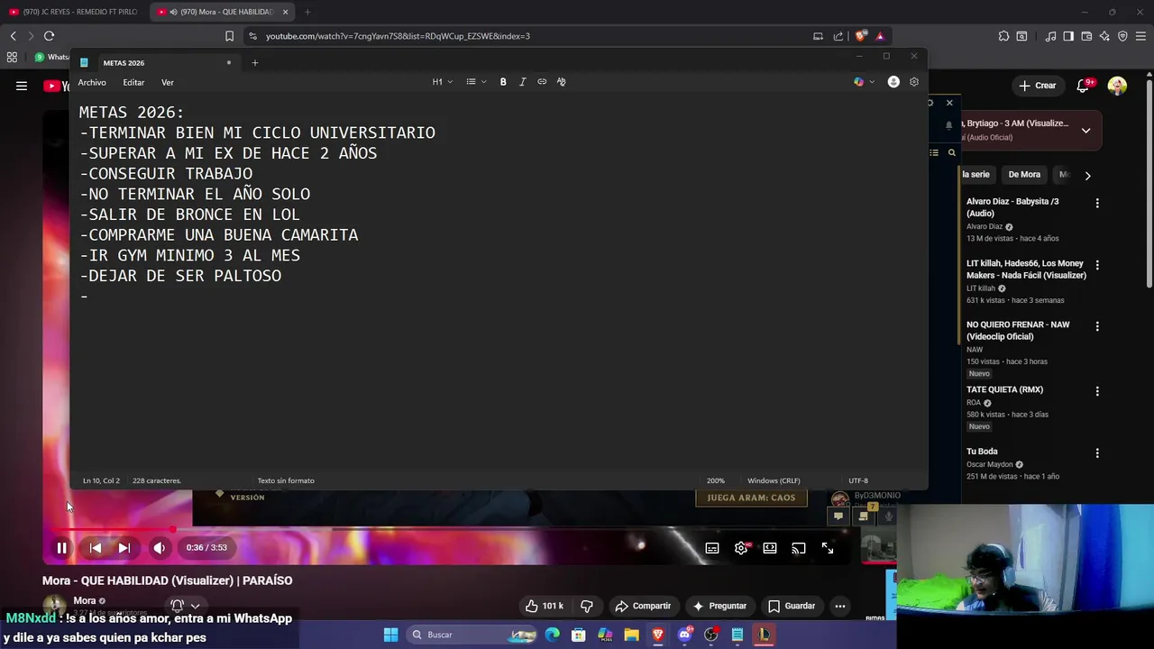This screenshot has width=1154, height=649.
Task: Dislike the Mora video
Action: pyautogui.click(x=587, y=606)
